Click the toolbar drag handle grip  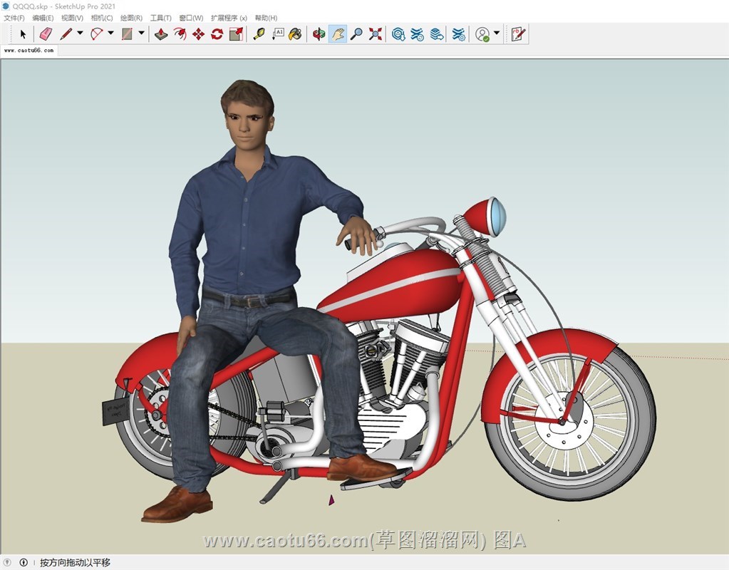pos(10,34)
